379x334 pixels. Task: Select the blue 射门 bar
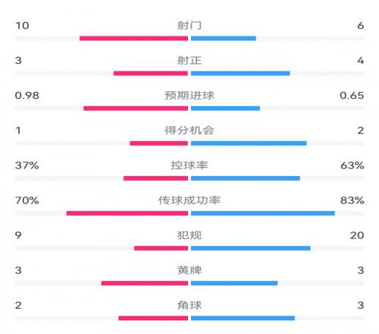[224, 39]
